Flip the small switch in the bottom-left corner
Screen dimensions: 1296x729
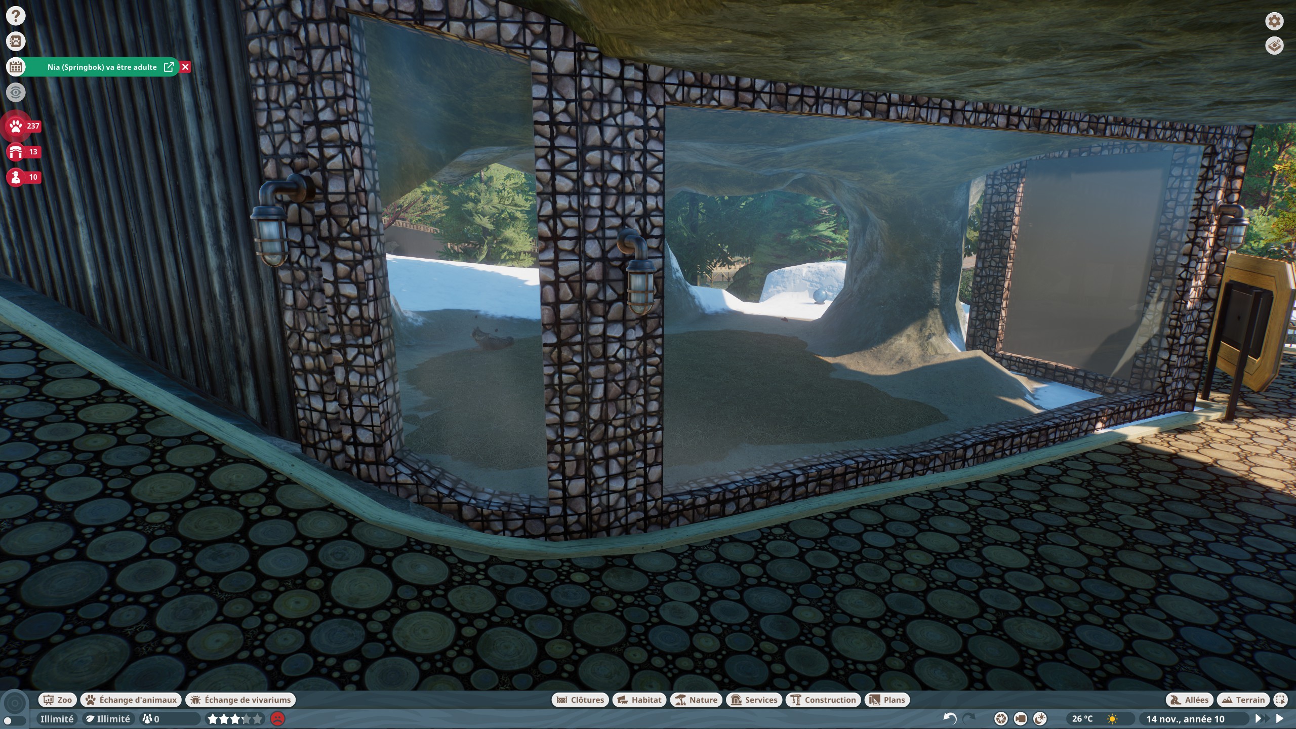click(x=14, y=720)
